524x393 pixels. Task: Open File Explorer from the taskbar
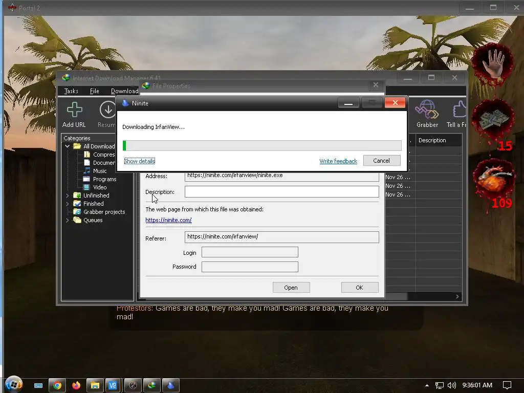(x=95, y=386)
